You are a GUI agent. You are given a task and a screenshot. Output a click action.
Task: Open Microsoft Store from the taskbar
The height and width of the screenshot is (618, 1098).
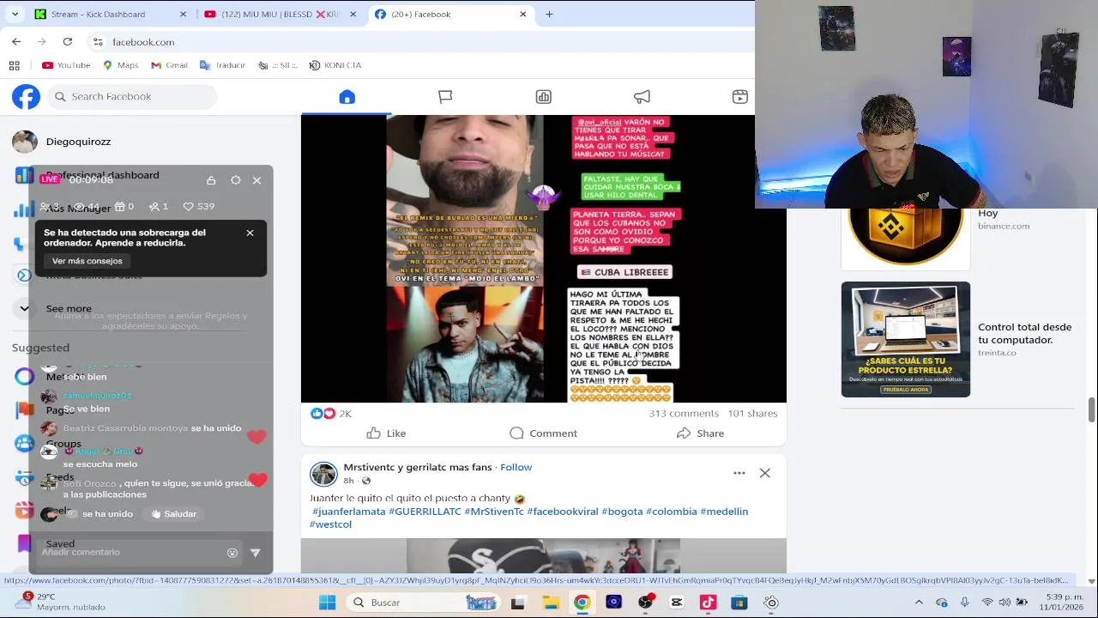739,603
